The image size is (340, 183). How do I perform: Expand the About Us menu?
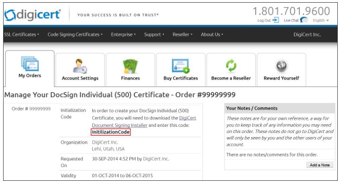(x=211, y=34)
